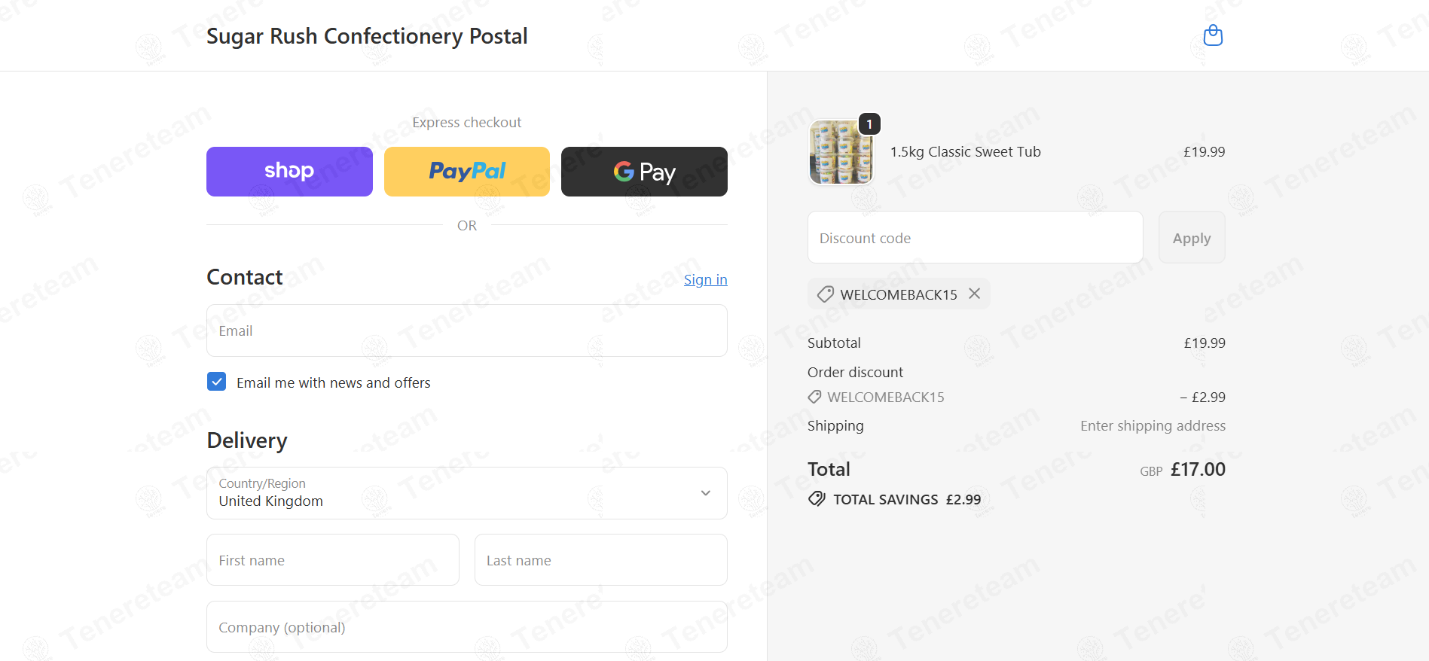Click the discount tag icon on the WELCOMEBACK15 chip
1429x661 pixels.
[x=826, y=294]
